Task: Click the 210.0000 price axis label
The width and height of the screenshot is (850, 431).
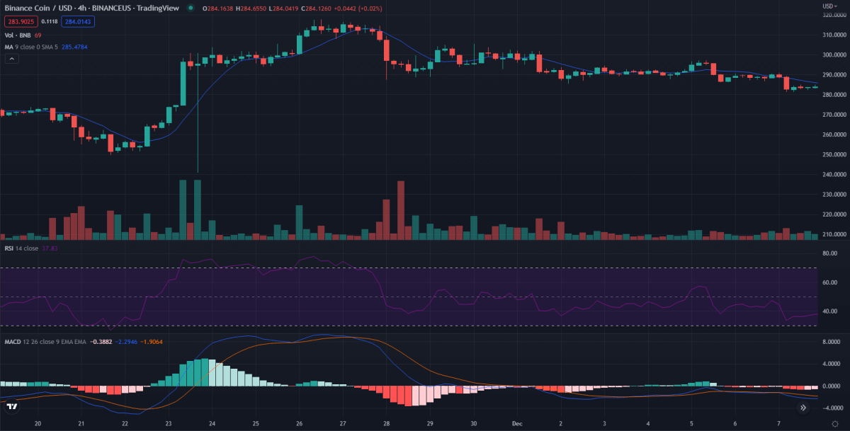Action: (x=834, y=234)
